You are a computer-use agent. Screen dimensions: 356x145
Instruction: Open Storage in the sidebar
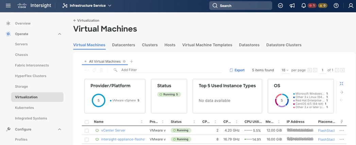(x=21, y=87)
